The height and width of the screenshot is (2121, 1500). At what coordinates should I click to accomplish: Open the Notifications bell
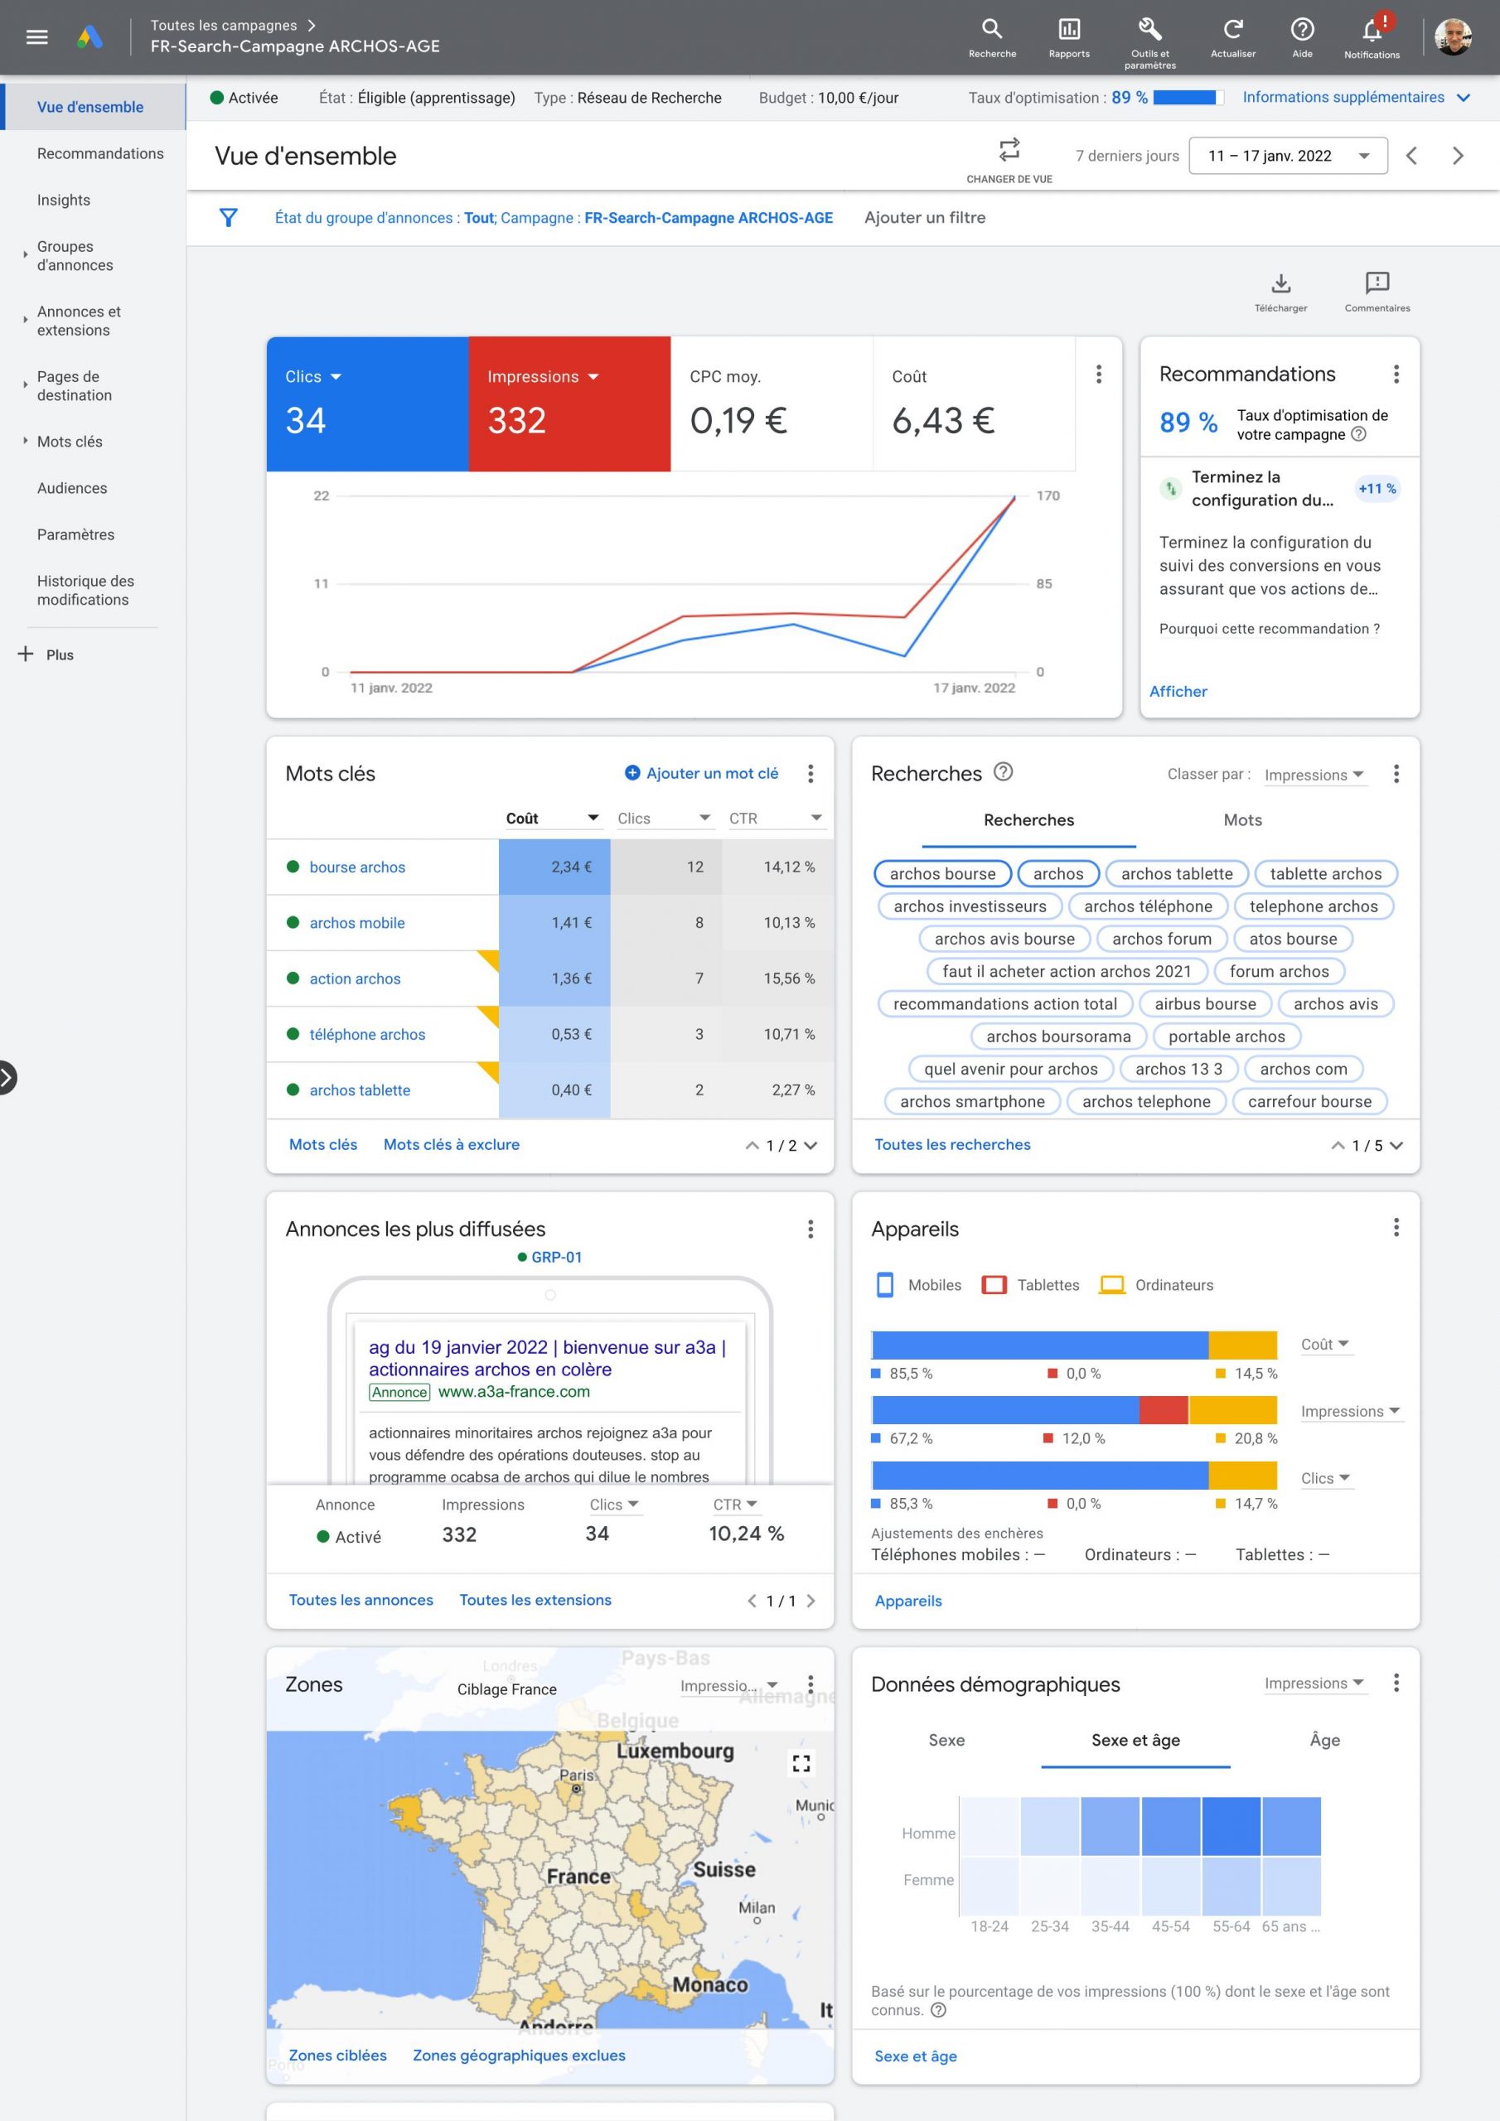[1372, 38]
